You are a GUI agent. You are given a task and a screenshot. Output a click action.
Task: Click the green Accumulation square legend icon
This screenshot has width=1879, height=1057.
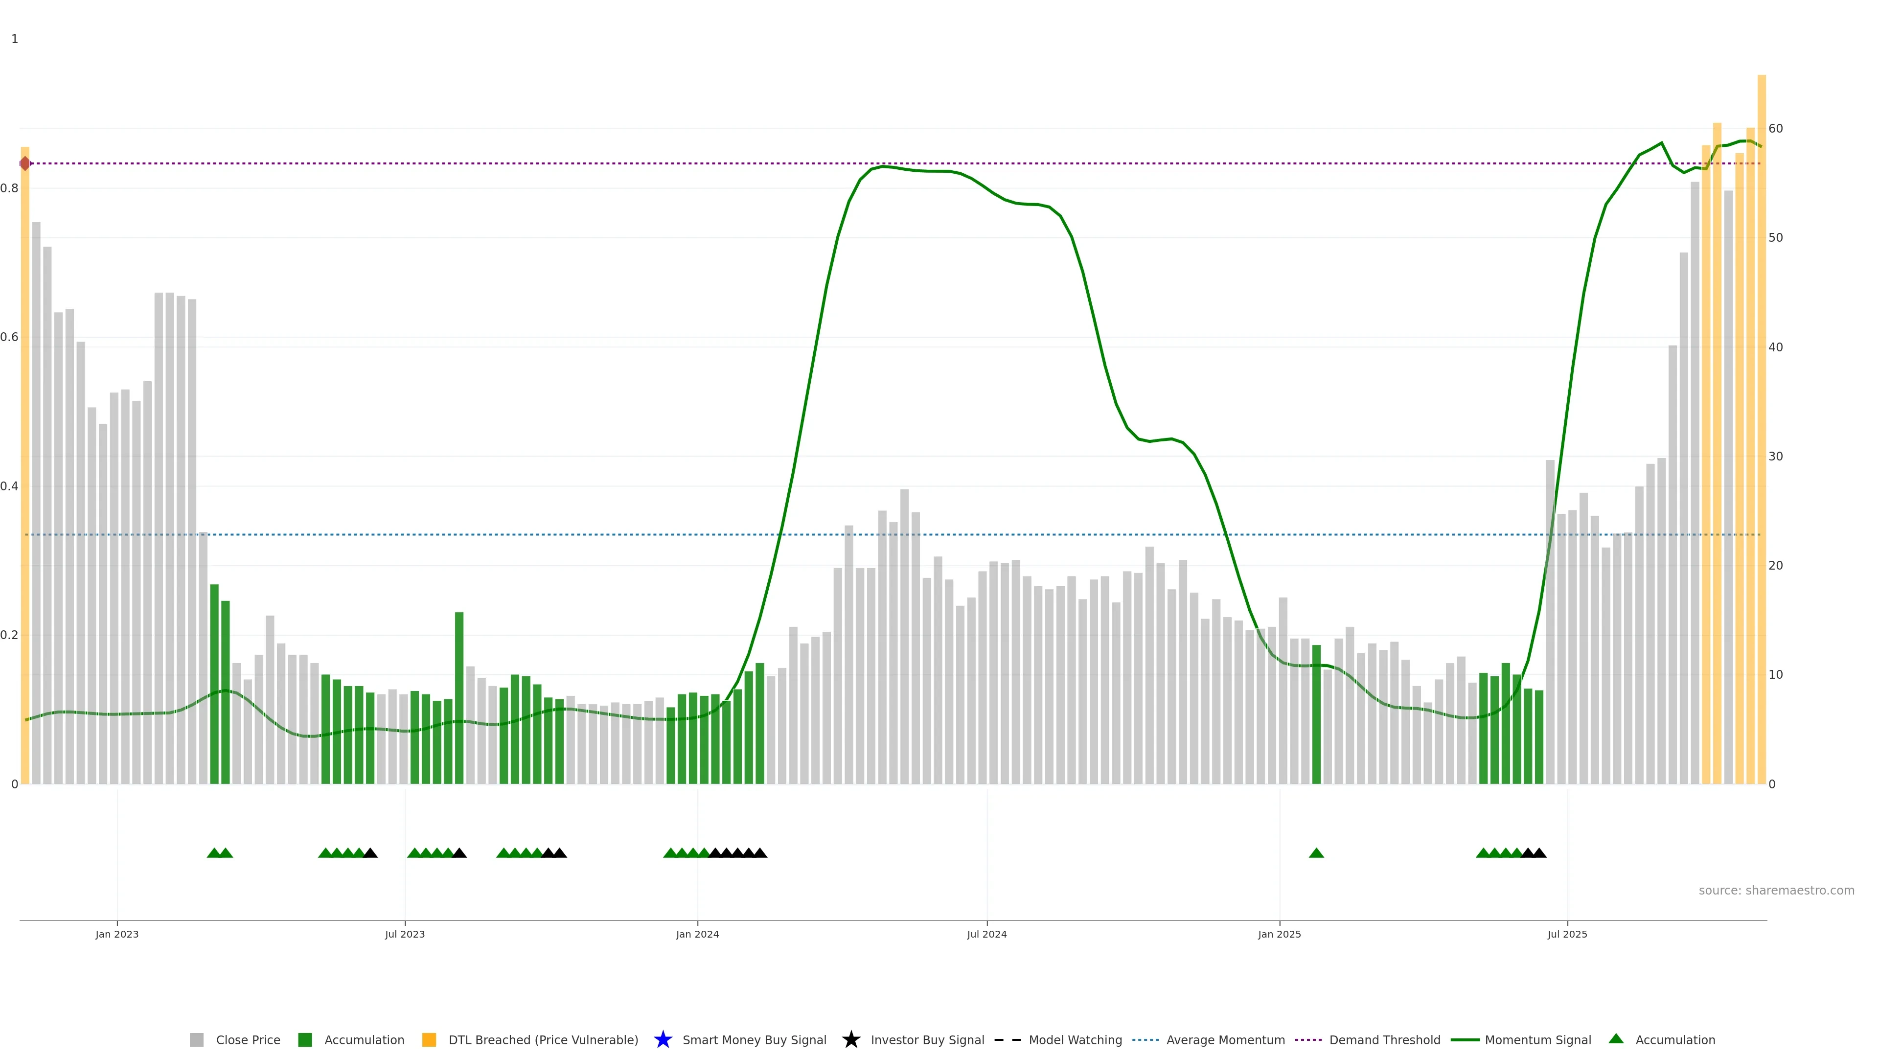click(x=305, y=1039)
